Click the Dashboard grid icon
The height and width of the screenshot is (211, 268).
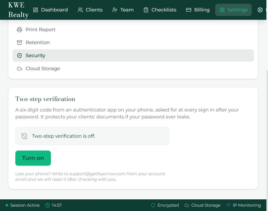click(36, 10)
